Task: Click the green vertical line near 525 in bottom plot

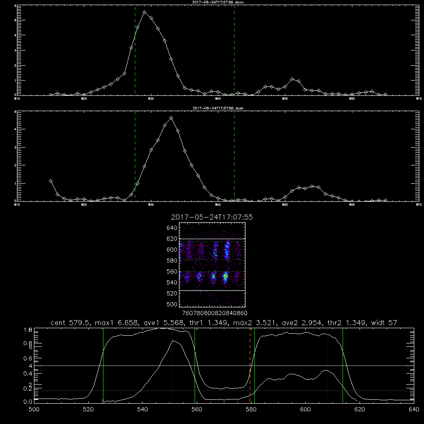Action: pyautogui.click(x=103, y=365)
